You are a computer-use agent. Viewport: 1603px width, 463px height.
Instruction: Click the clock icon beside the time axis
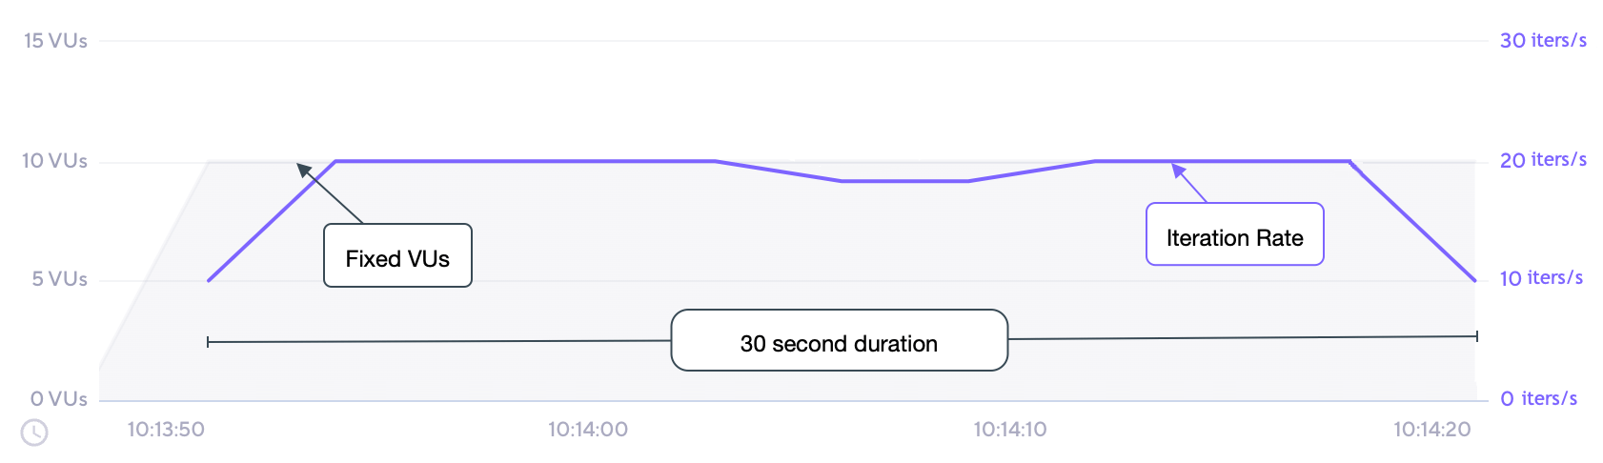coord(34,432)
